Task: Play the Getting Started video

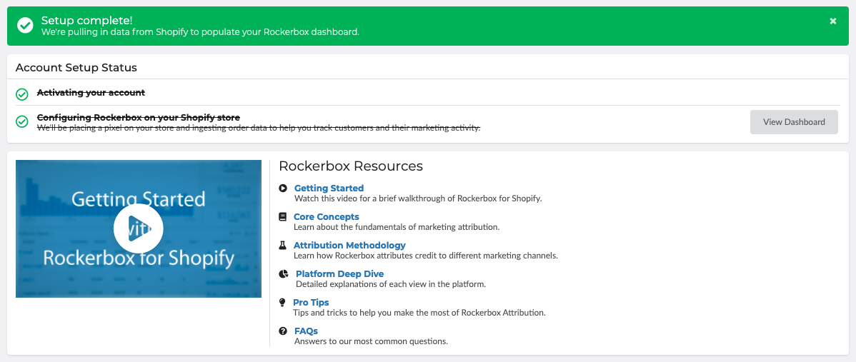Action: pos(138,228)
